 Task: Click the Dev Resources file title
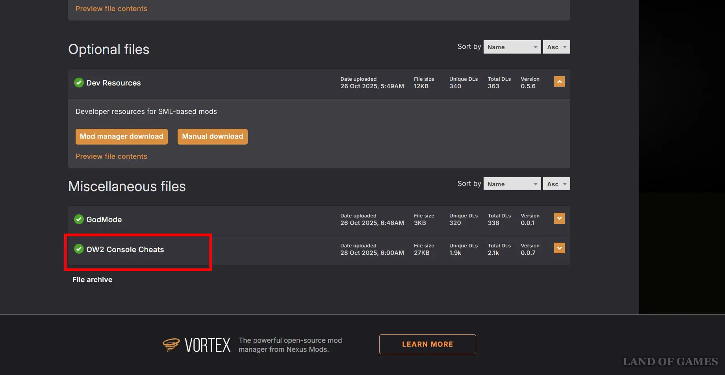tap(113, 83)
